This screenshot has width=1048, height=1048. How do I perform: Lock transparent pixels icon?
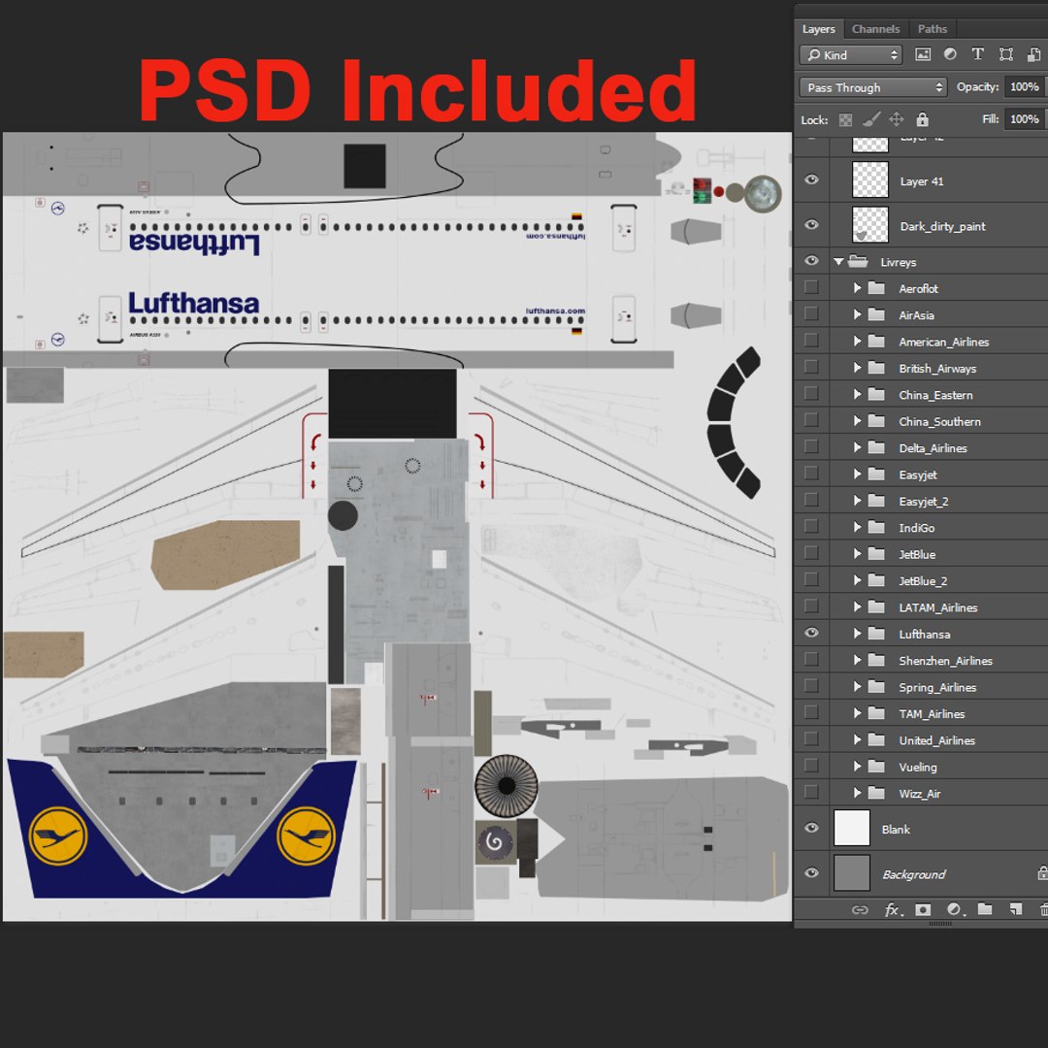(x=845, y=119)
